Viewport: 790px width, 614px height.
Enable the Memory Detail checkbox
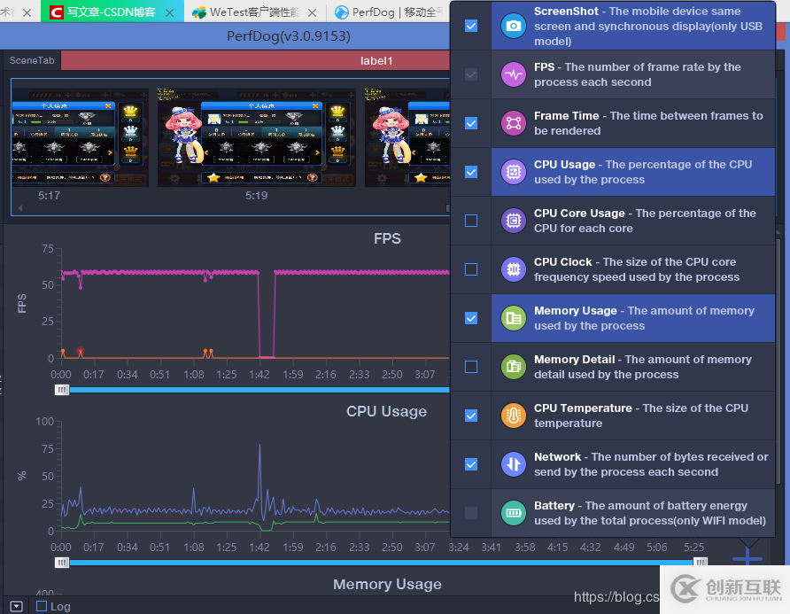(471, 367)
